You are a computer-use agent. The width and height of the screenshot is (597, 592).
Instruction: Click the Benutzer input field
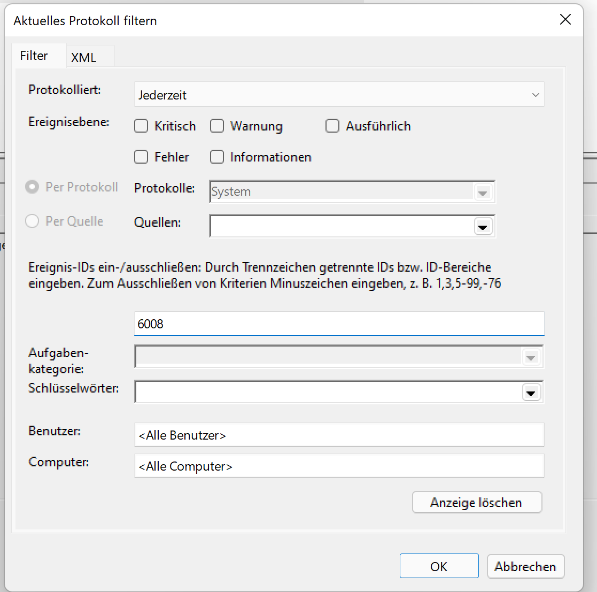(x=339, y=435)
